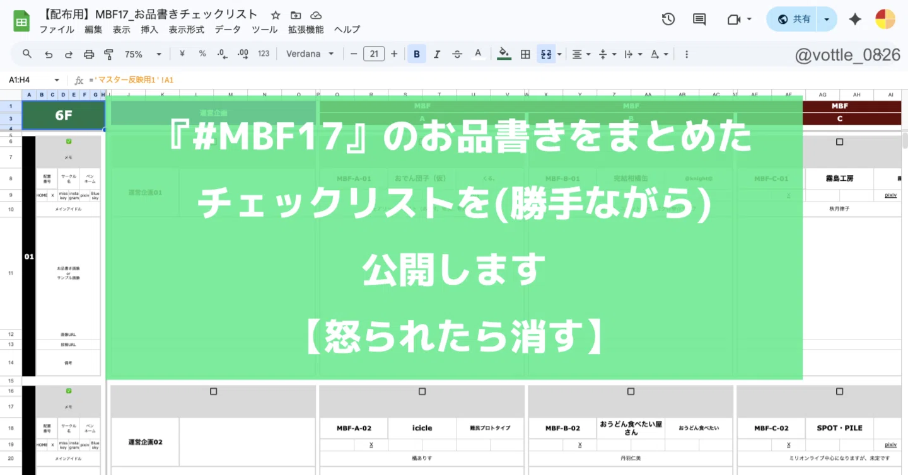
Task: Open the 表示 menu
Action: [x=122, y=30]
